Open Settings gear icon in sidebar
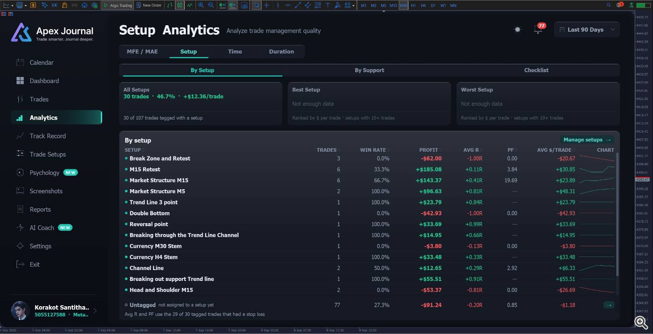 pos(20,246)
